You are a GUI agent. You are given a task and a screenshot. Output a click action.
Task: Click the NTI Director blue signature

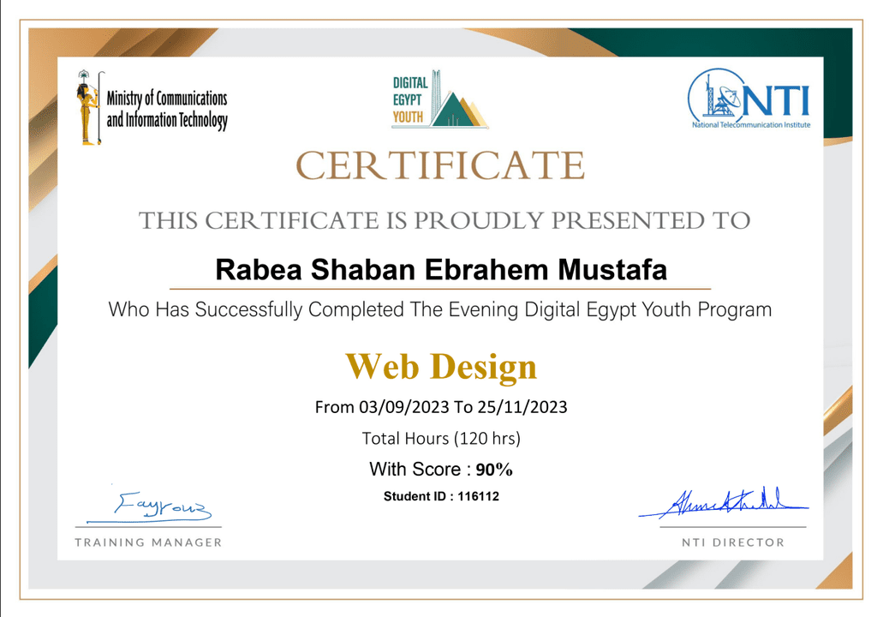tap(723, 503)
